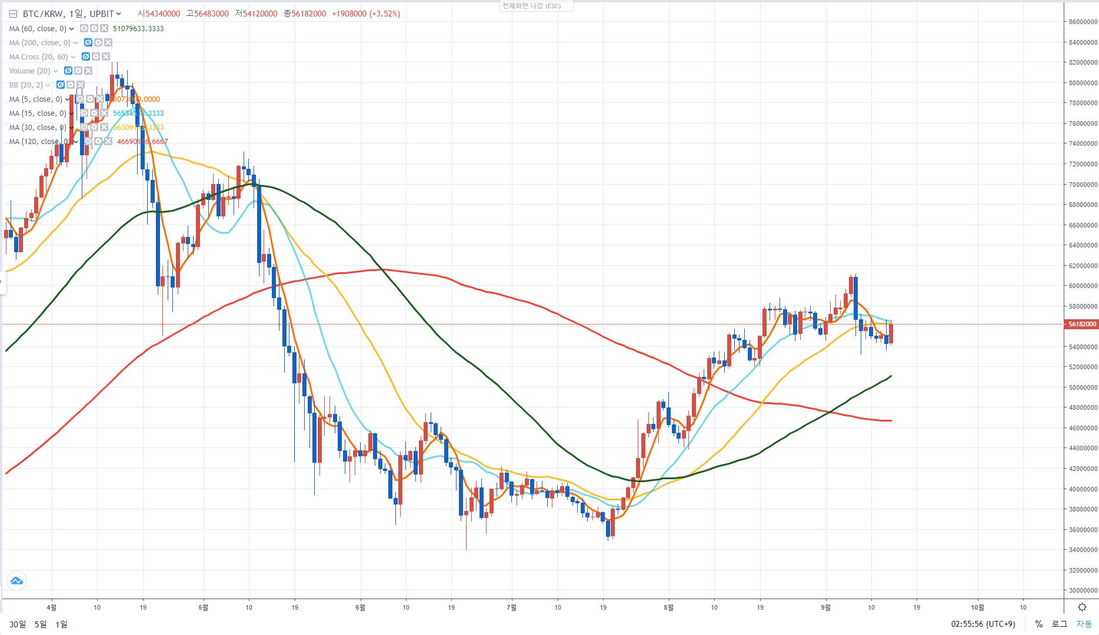Open settings for MA (60, close, 0)
The height and width of the screenshot is (635, 1099).
point(94,28)
